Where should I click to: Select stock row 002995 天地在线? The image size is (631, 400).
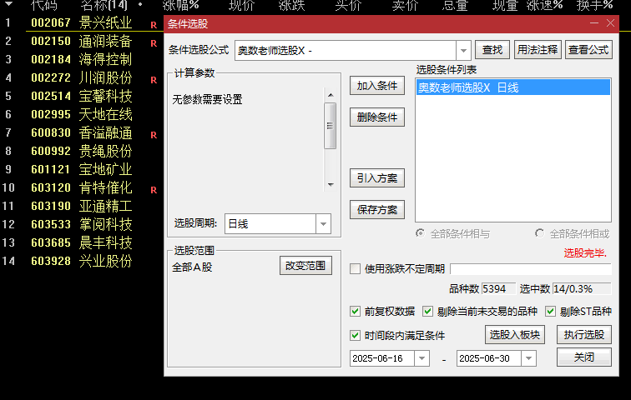tap(82, 114)
